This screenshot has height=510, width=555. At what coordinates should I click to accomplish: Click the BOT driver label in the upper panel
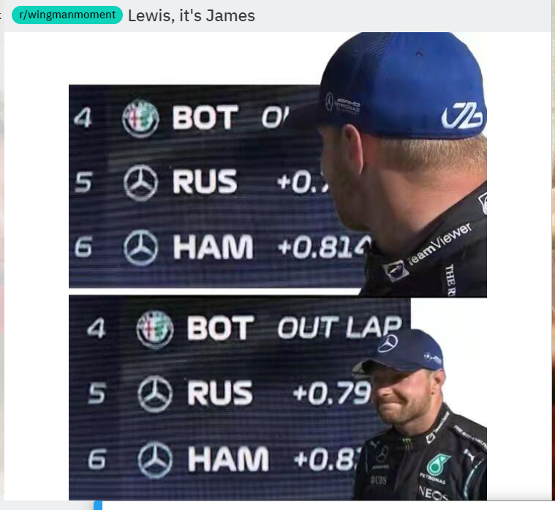coord(205,117)
